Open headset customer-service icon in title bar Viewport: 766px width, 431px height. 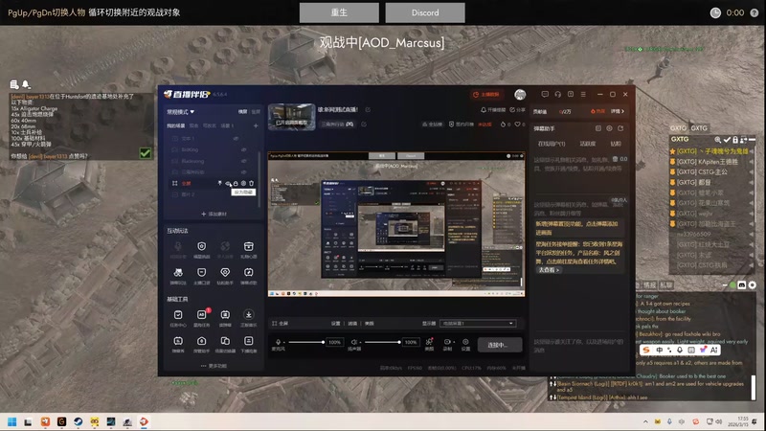(557, 94)
